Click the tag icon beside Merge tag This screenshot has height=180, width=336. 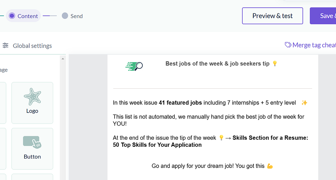(x=288, y=45)
